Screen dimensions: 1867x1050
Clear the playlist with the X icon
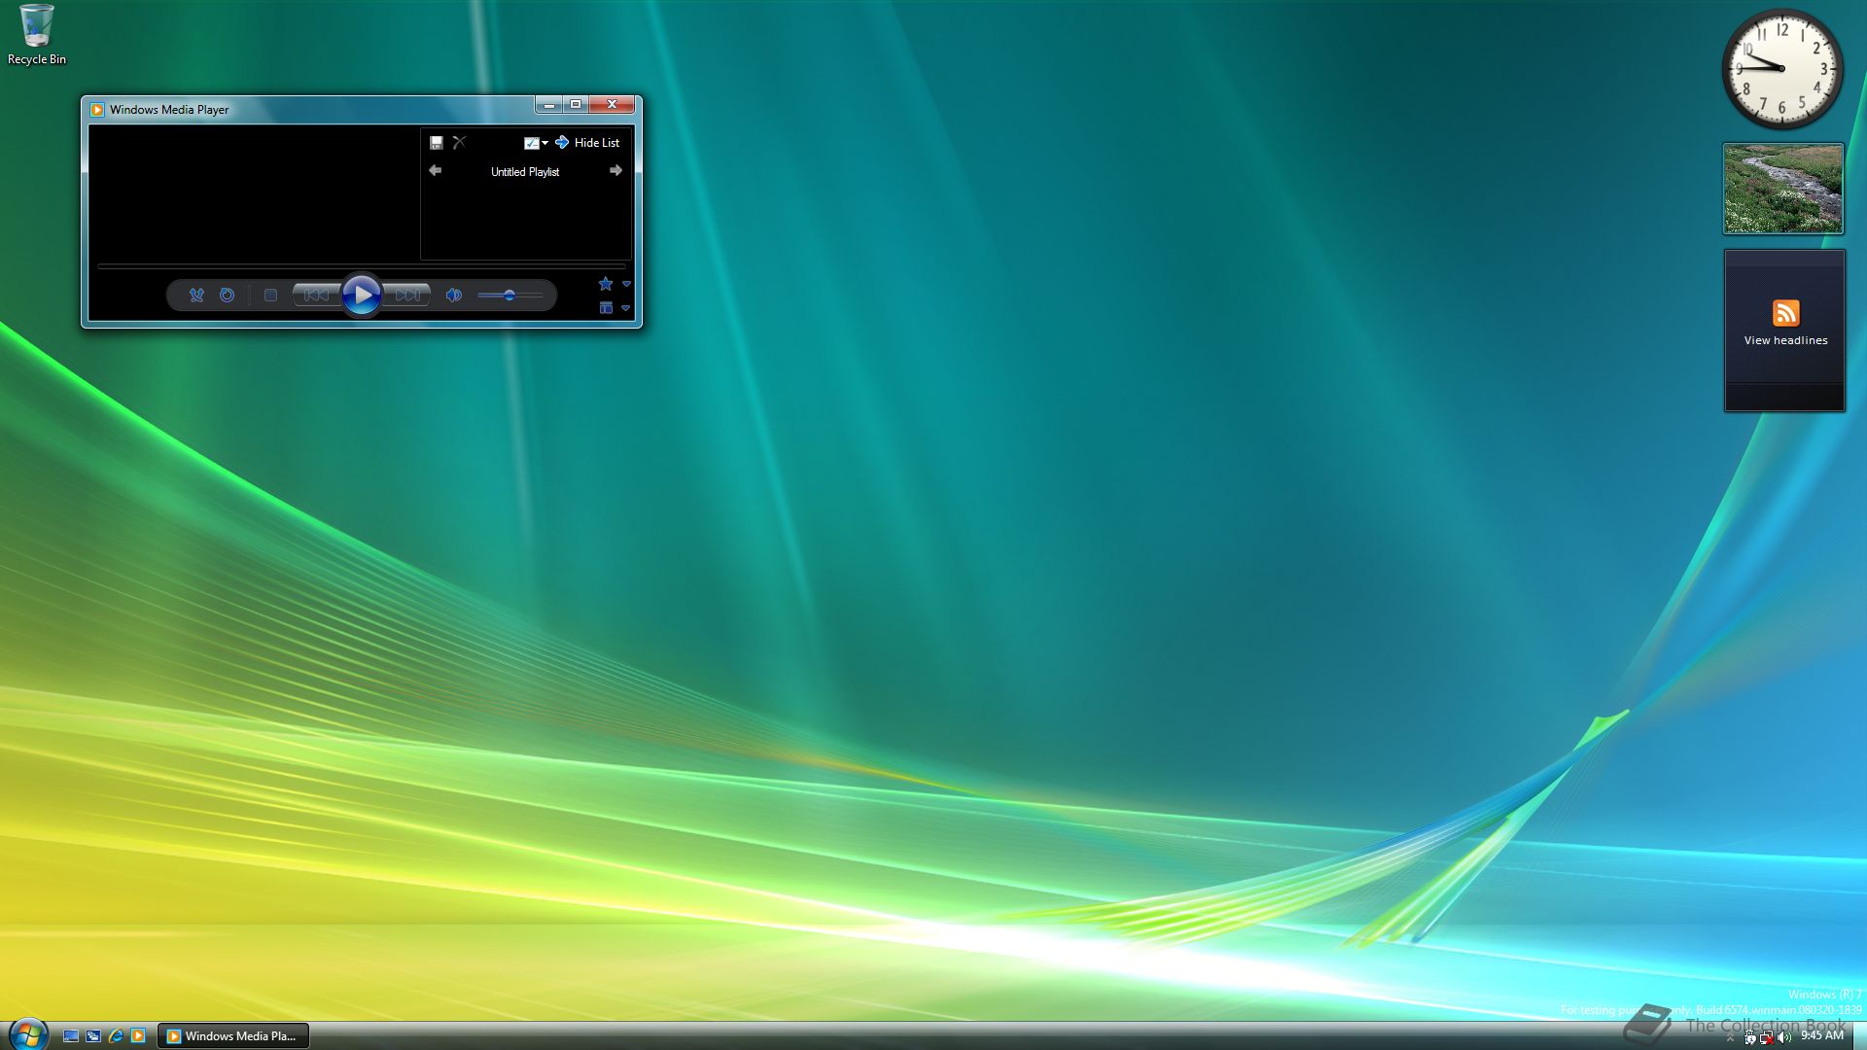[x=460, y=143]
